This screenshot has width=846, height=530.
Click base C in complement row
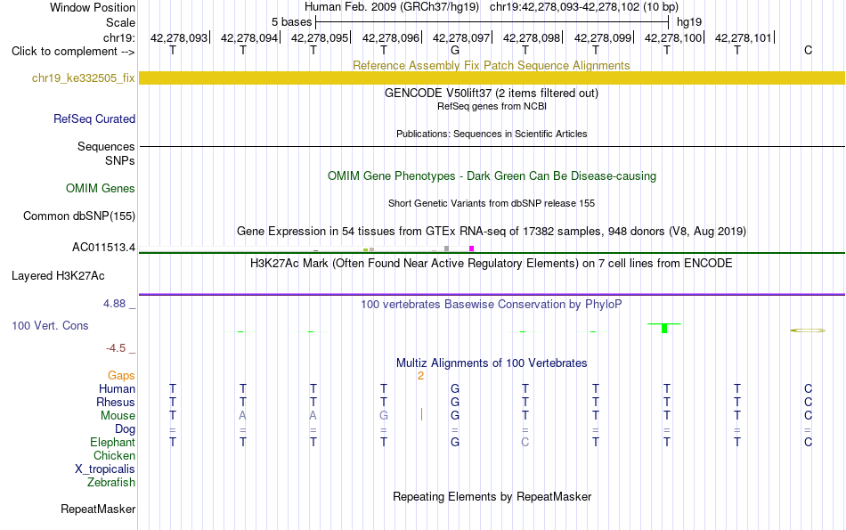click(808, 50)
